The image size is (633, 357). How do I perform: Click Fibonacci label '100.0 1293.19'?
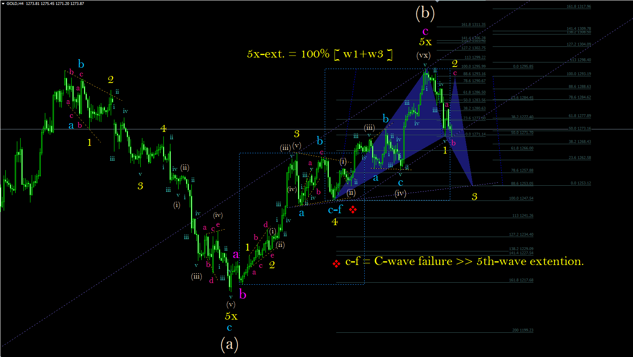579,74
